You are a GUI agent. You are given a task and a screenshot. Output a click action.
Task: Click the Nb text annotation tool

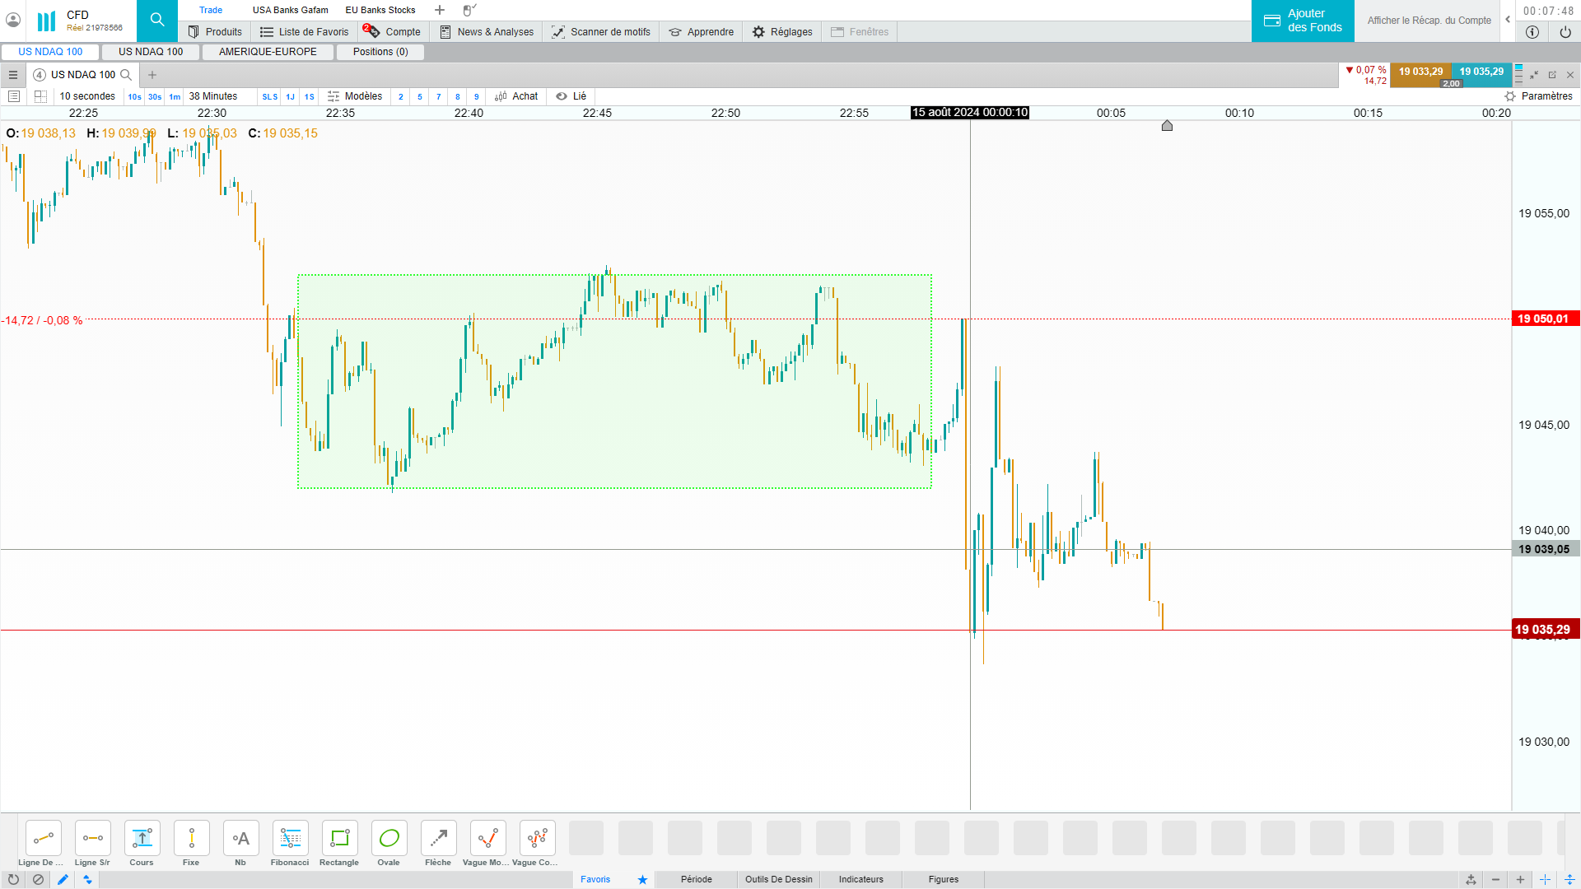(x=240, y=839)
